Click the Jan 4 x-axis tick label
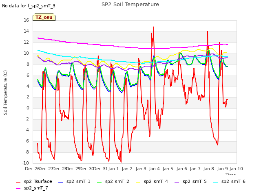 (x=154, y=169)
